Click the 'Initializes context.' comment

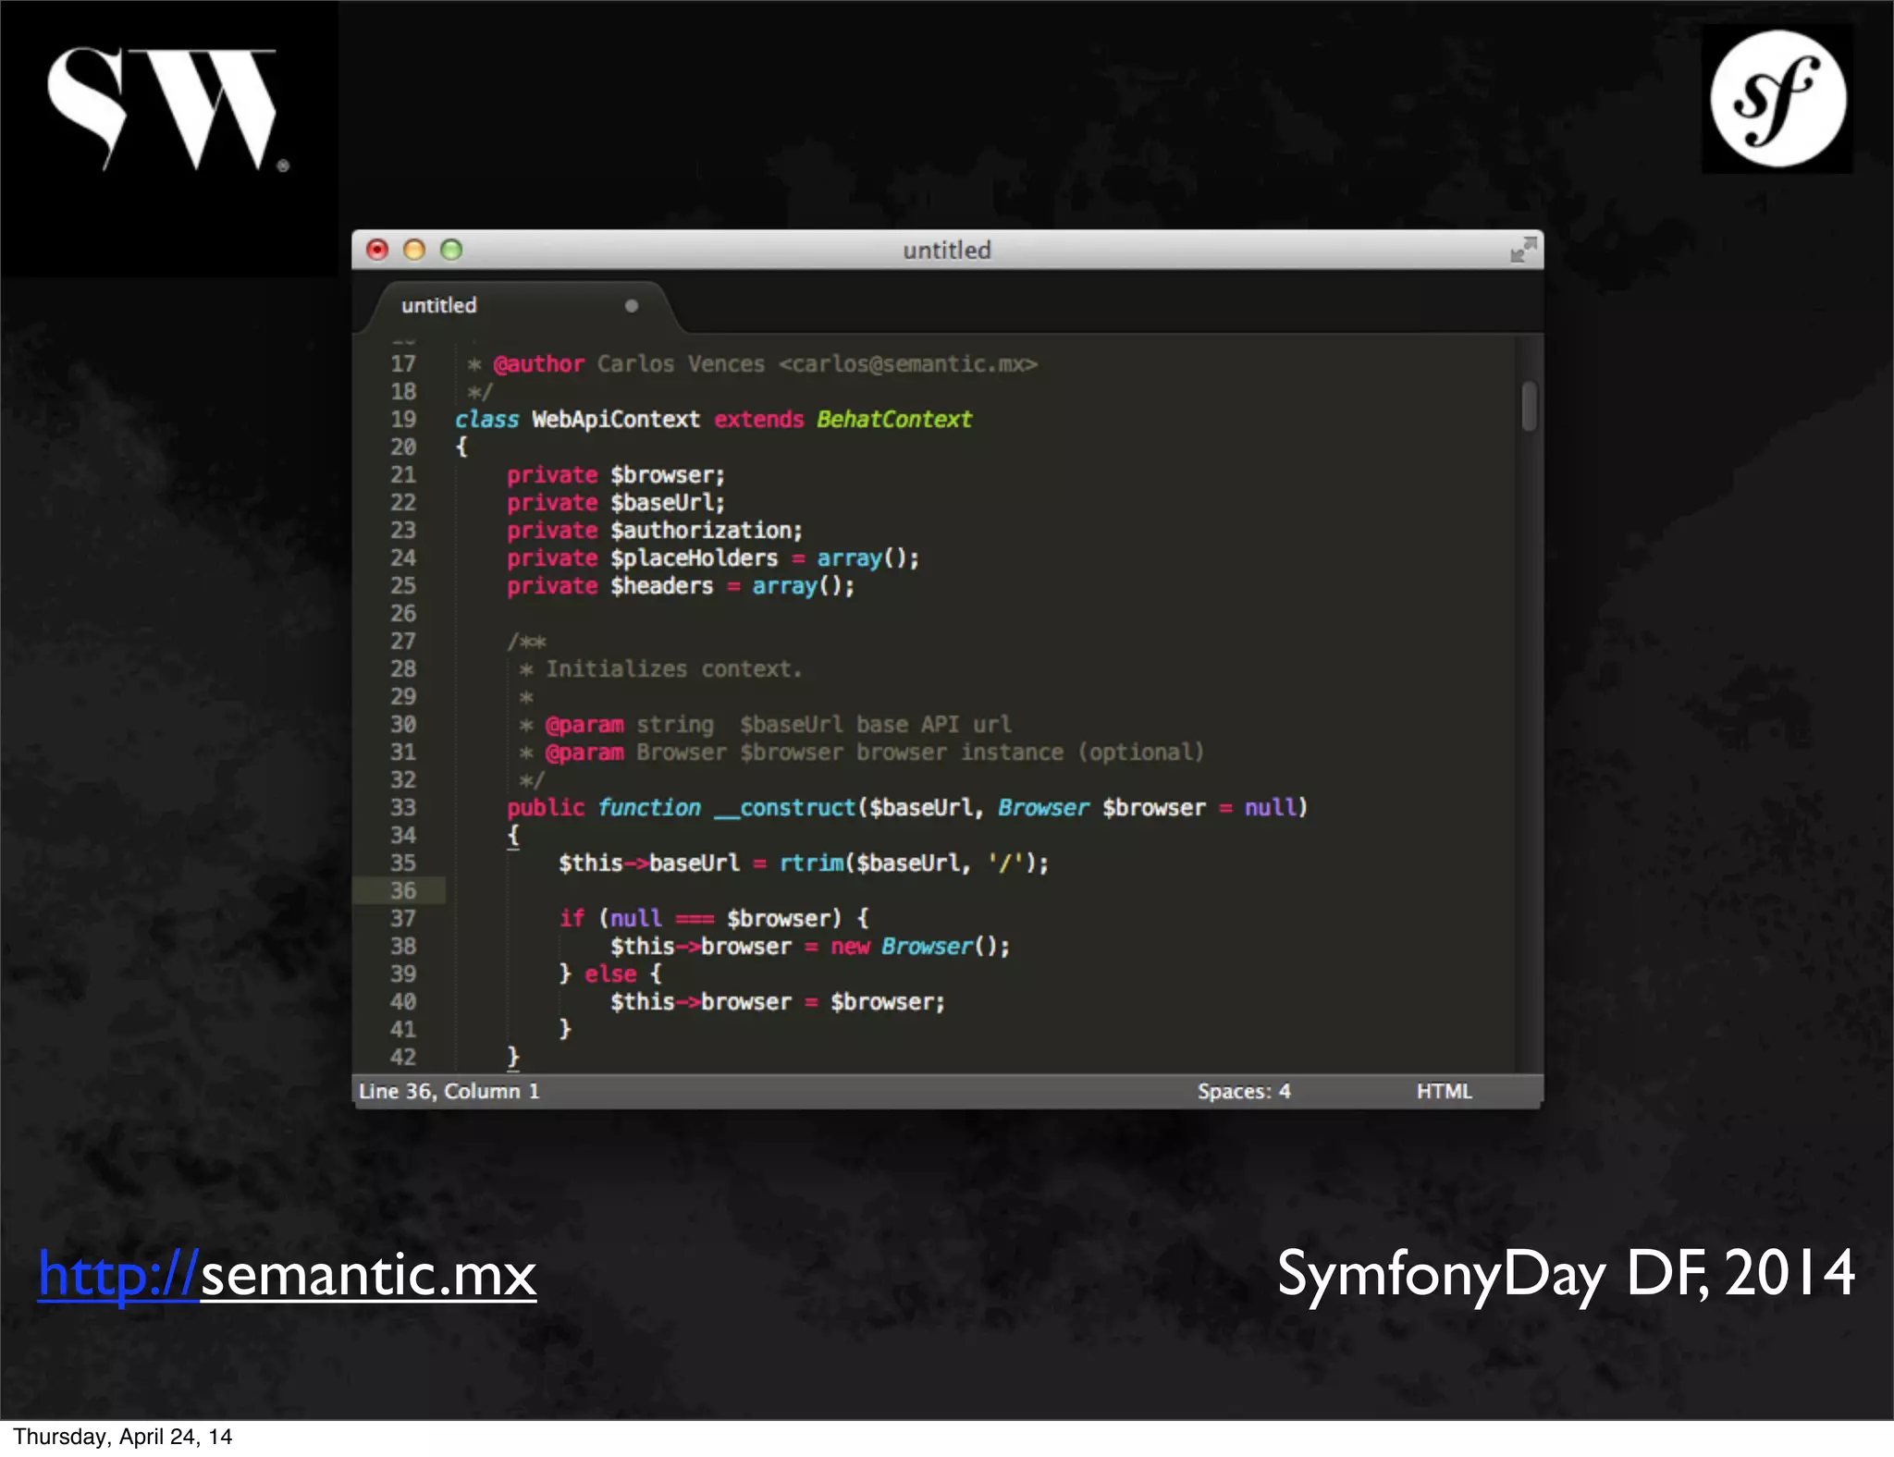tap(673, 668)
